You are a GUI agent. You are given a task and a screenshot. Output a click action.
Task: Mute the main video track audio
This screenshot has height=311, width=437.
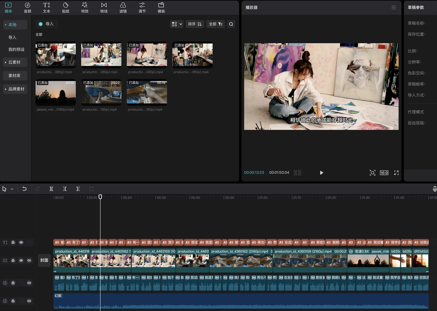tap(29, 261)
